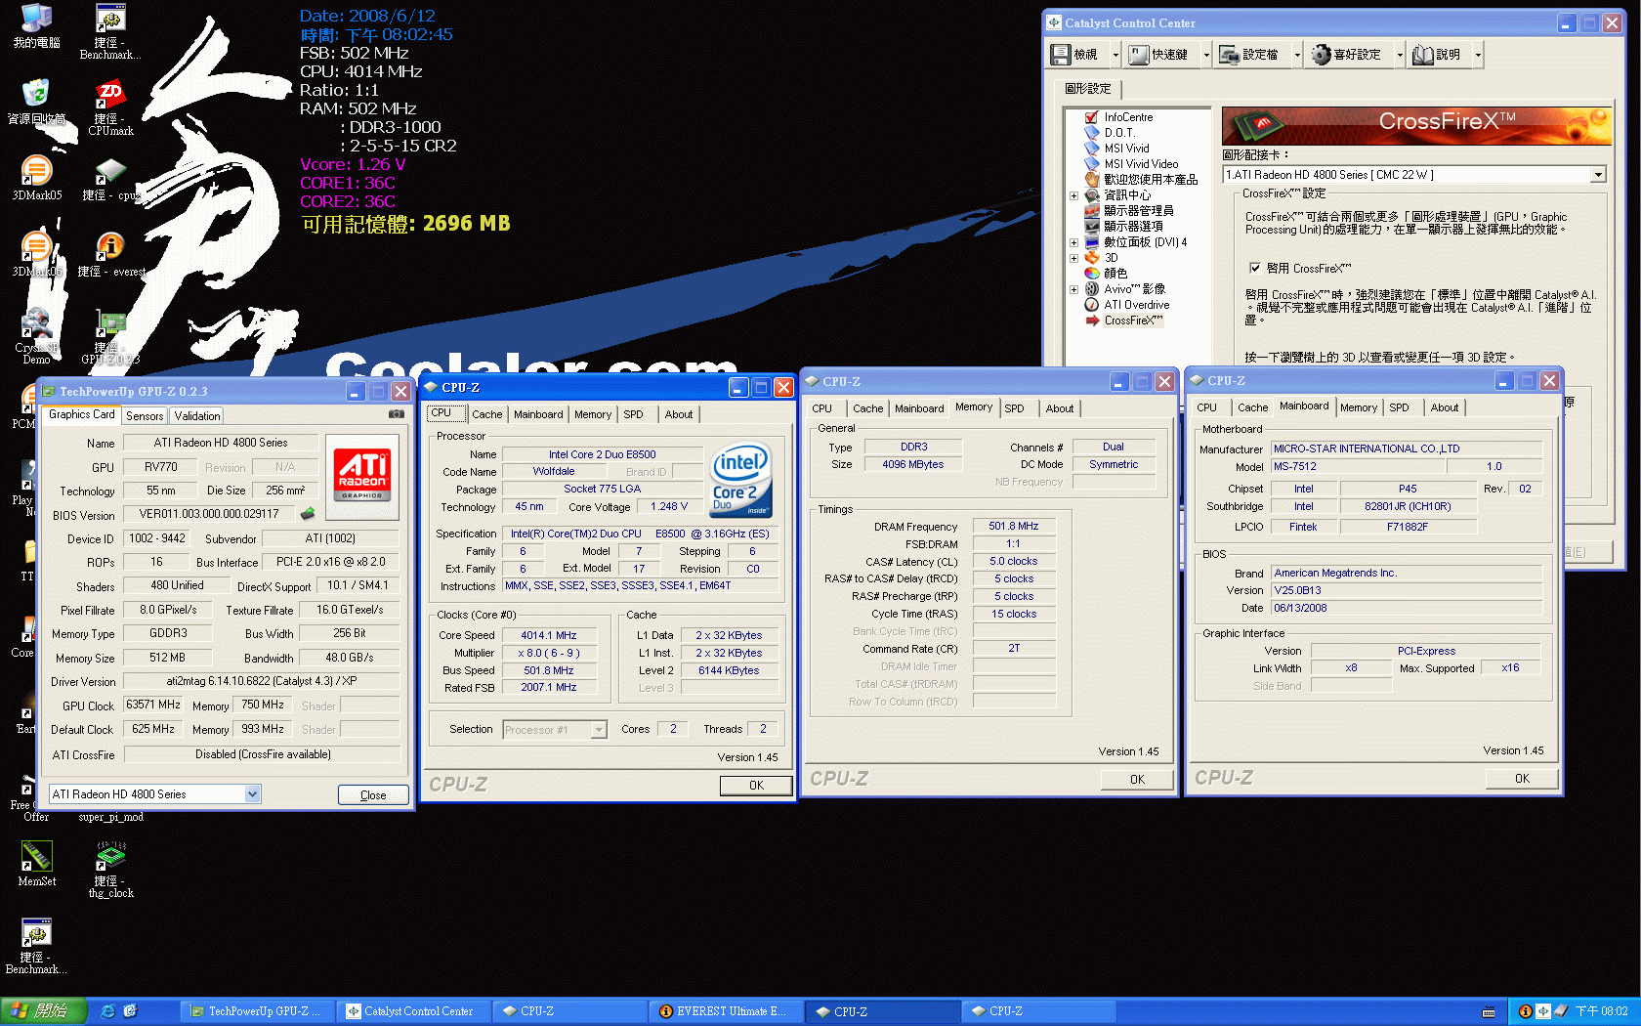The image size is (1641, 1026).
Task: Open the SPD tab in the Memory CPU-Z window
Action: [x=1014, y=408]
